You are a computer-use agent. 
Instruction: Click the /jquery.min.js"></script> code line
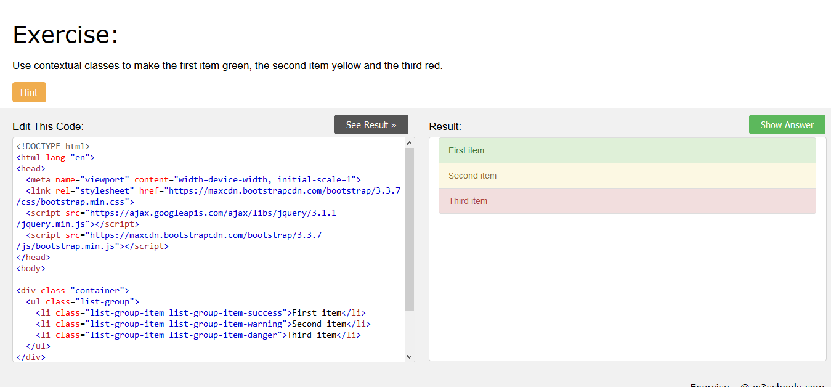coord(78,224)
